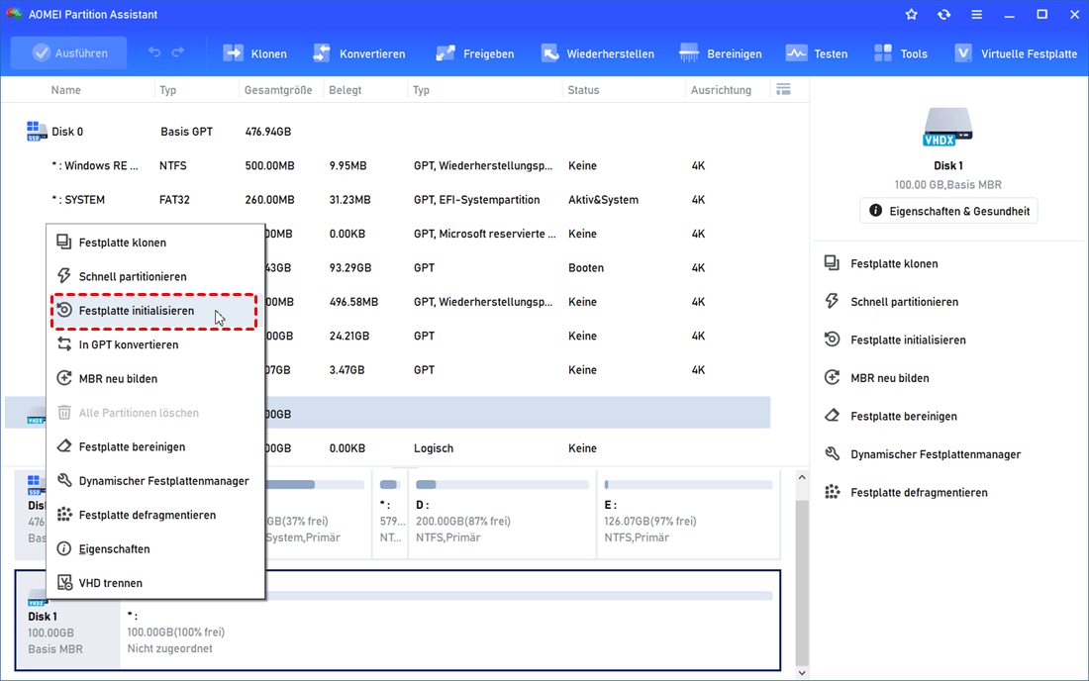Sort the list by Gesamtgröße column
1089x681 pixels.
tap(277, 90)
